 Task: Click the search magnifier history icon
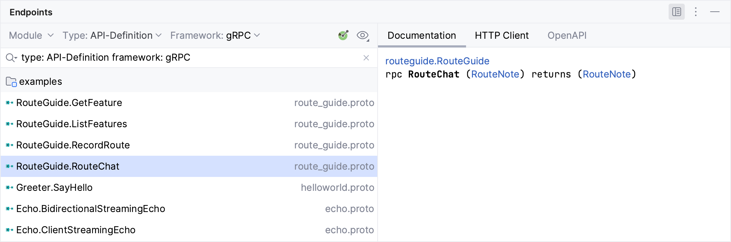11,58
